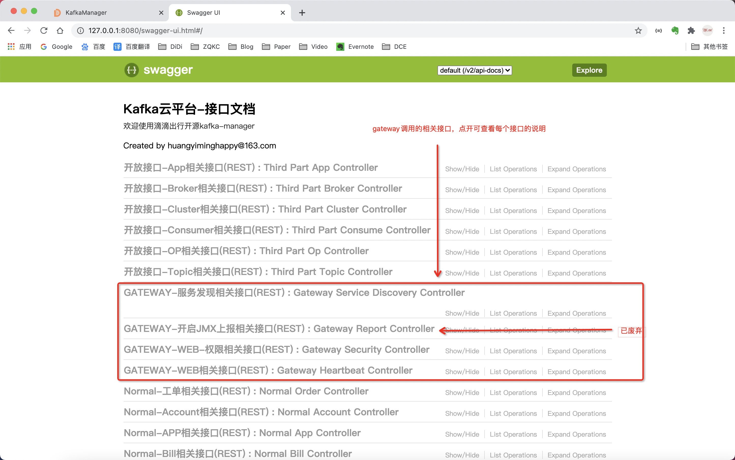Click the site info icon in address bar
The height and width of the screenshot is (460, 735).
pyautogui.click(x=80, y=30)
